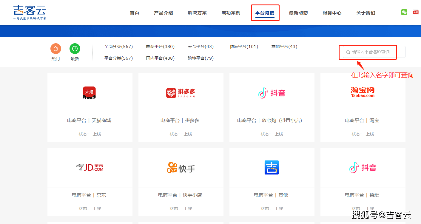Open the 服务中心 menu item
The image size is (421, 224).
click(x=332, y=13)
